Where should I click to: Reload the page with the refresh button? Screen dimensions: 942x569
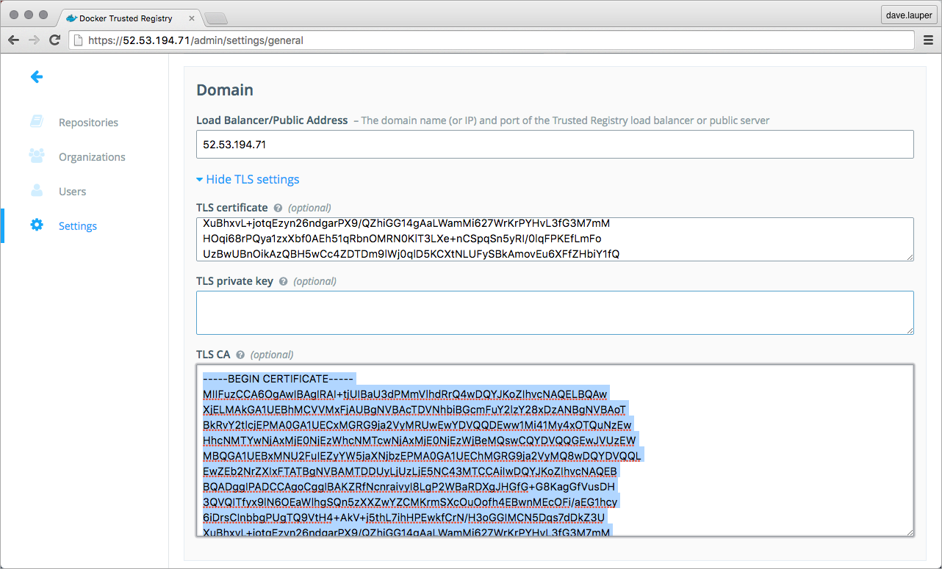pos(54,40)
